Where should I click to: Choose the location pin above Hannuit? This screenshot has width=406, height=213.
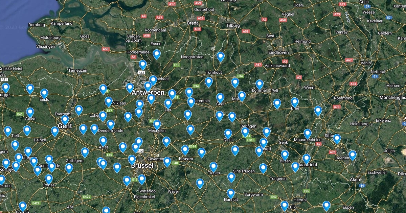[x=231, y=194]
